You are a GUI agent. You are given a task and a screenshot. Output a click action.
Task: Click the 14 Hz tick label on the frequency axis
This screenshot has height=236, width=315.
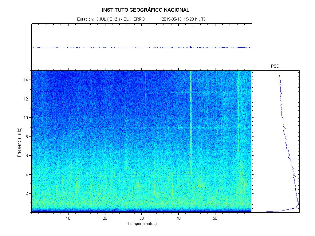(x=26, y=80)
